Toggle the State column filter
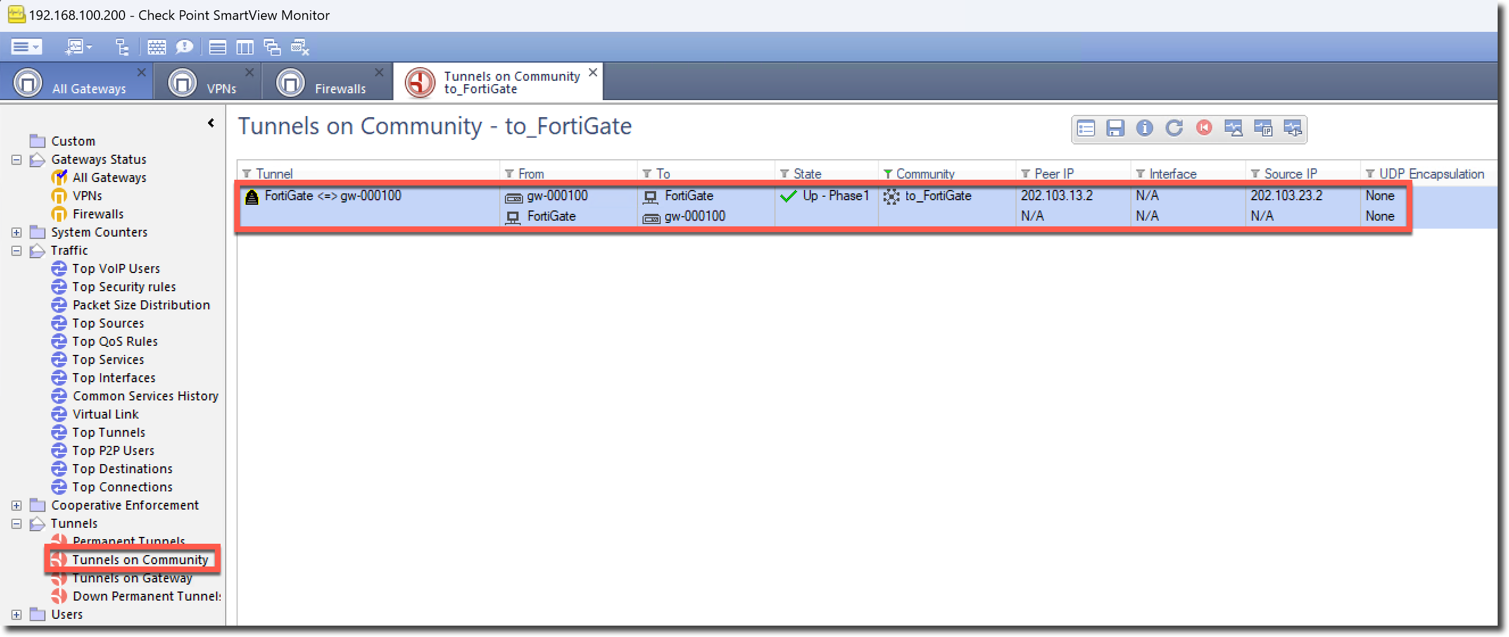The height and width of the screenshot is (637, 1509). (x=785, y=173)
